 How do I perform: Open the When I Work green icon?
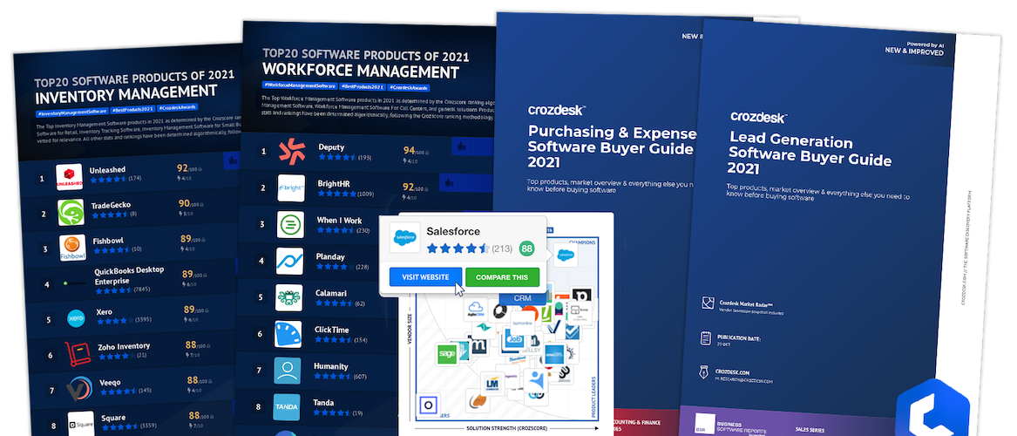click(290, 223)
